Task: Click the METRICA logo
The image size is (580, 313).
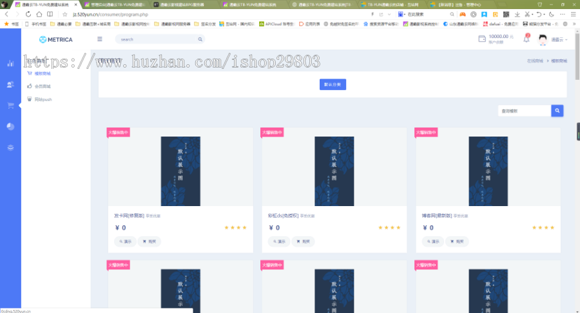Action: (x=56, y=39)
